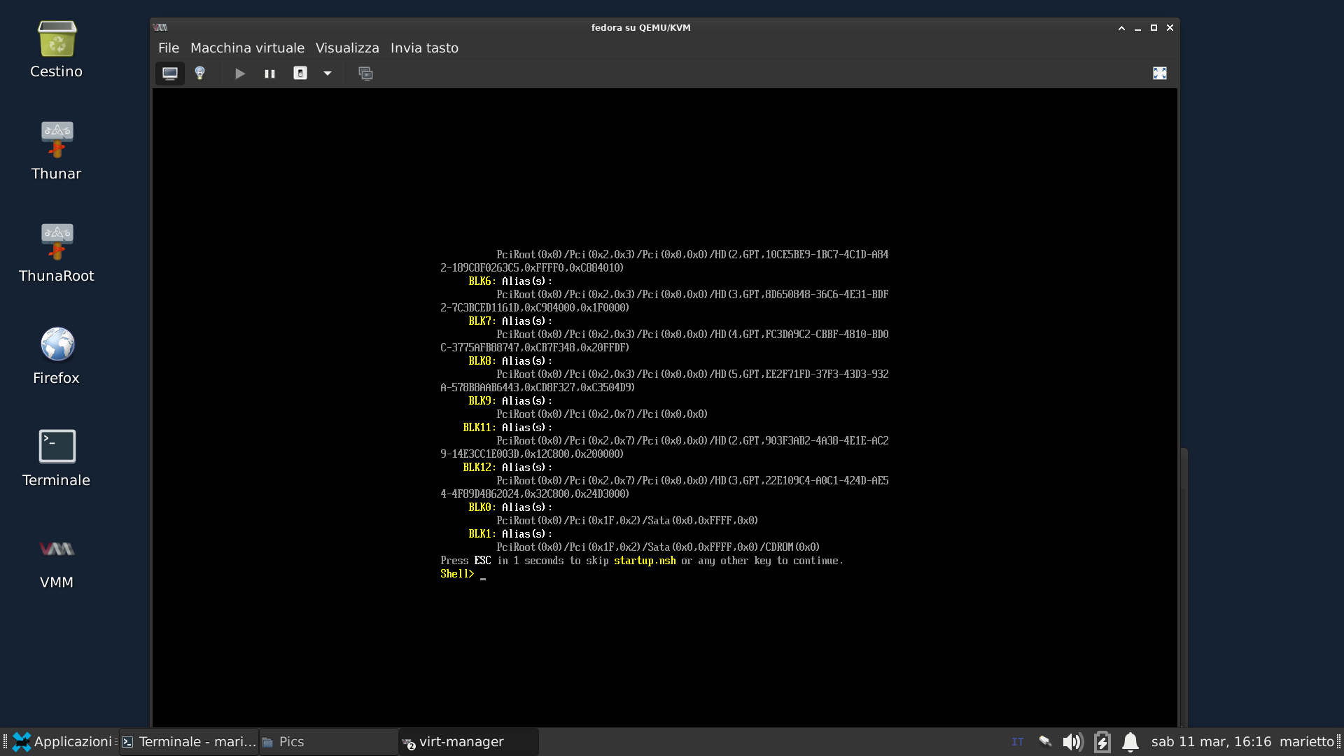Open the File menu
The width and height of the screenshot is (1344, 756).
169,48
